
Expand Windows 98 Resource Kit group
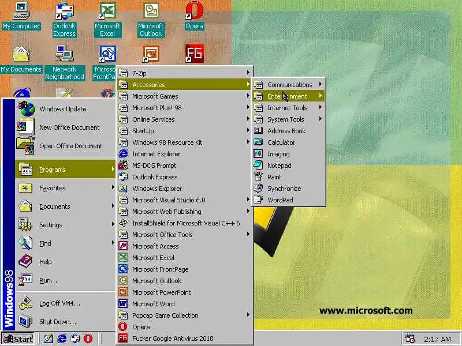pyautogui.click(x=184, y=142)
